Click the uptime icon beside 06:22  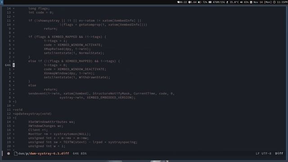pyautogui.click(x=178, y=2)
